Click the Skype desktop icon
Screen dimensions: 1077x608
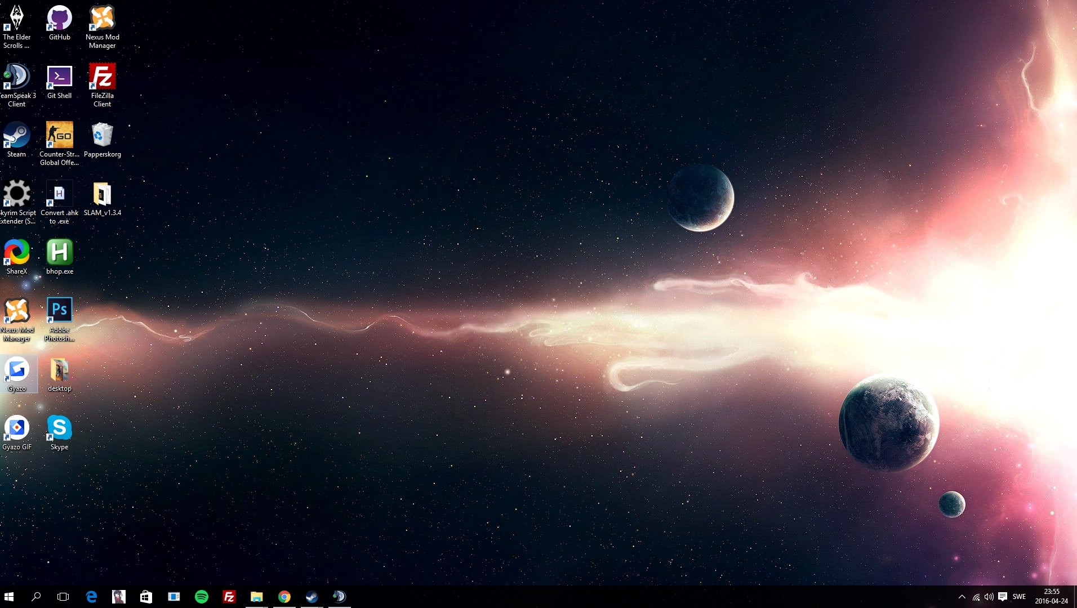pyautogui.click(x=60, y=433)
